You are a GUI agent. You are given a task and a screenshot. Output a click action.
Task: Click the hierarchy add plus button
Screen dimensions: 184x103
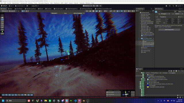click(137, 11)
